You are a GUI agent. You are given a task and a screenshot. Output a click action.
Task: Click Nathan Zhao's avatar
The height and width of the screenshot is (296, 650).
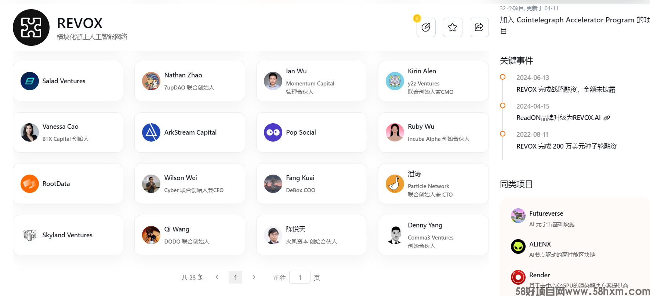tap(151, 81)
